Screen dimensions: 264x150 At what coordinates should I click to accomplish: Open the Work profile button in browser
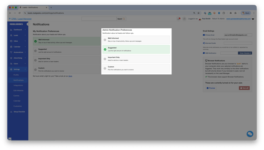click(x=246, y=13)
